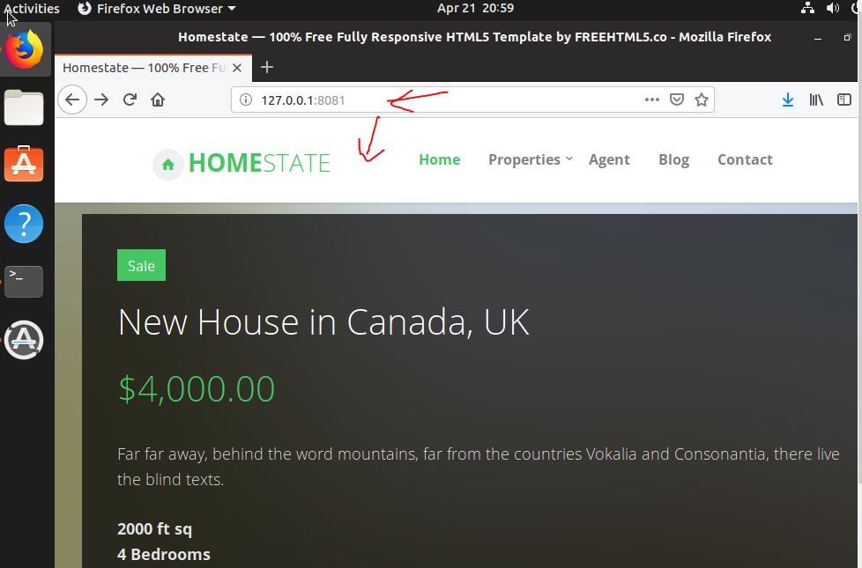The height and width of the screenshot is (568, 862).
Task: Reload the current page
Action: coord(130,100)
